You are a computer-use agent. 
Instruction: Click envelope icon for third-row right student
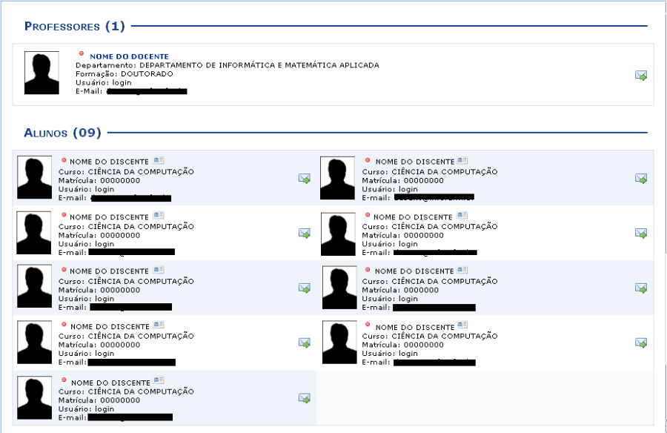(641, 288)
